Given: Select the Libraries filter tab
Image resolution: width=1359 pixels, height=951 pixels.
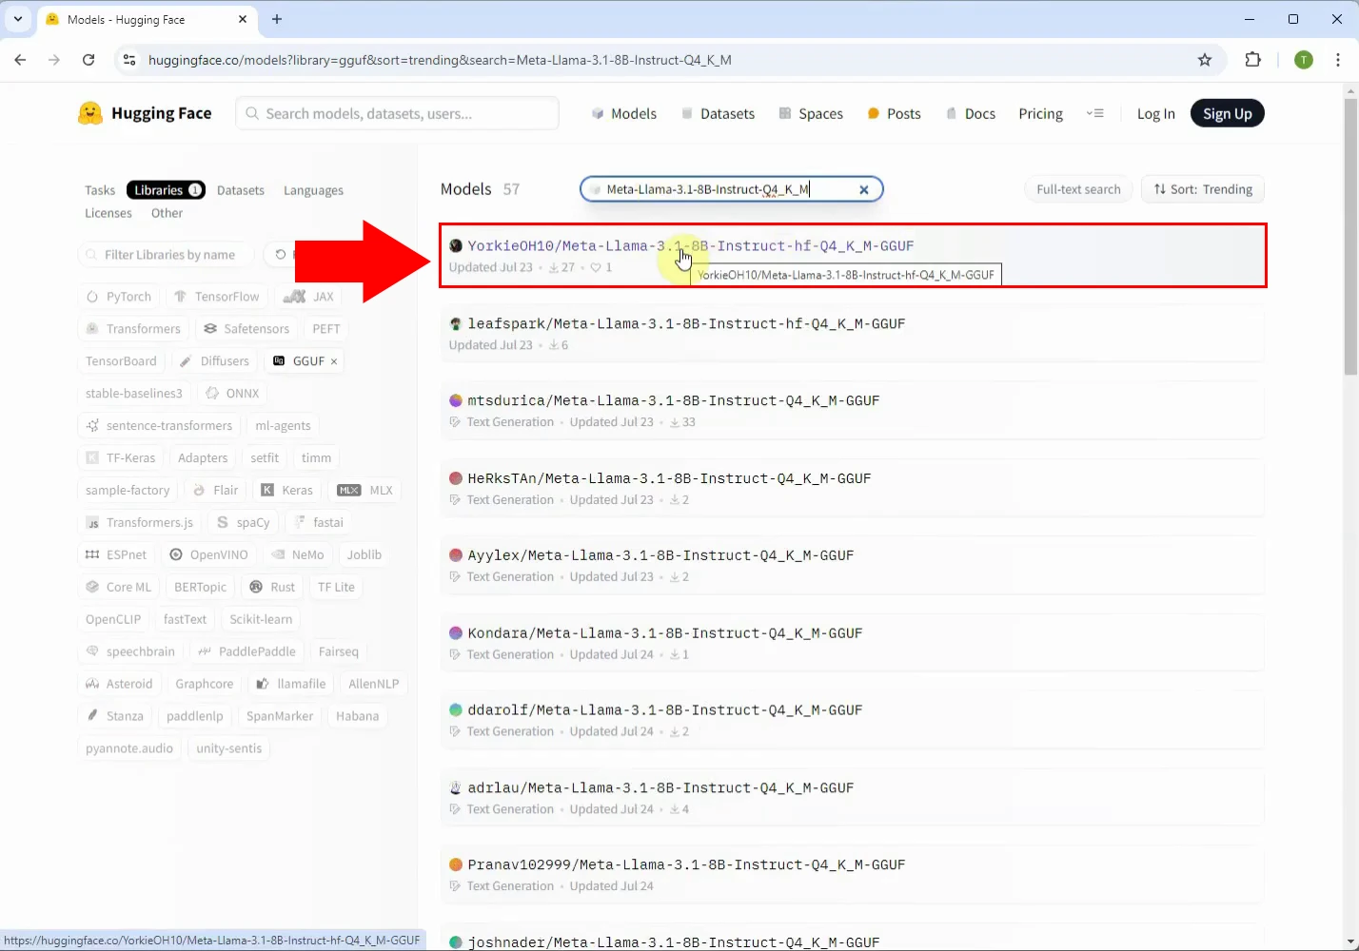Looking at the screenshot, I should (166, 190).
